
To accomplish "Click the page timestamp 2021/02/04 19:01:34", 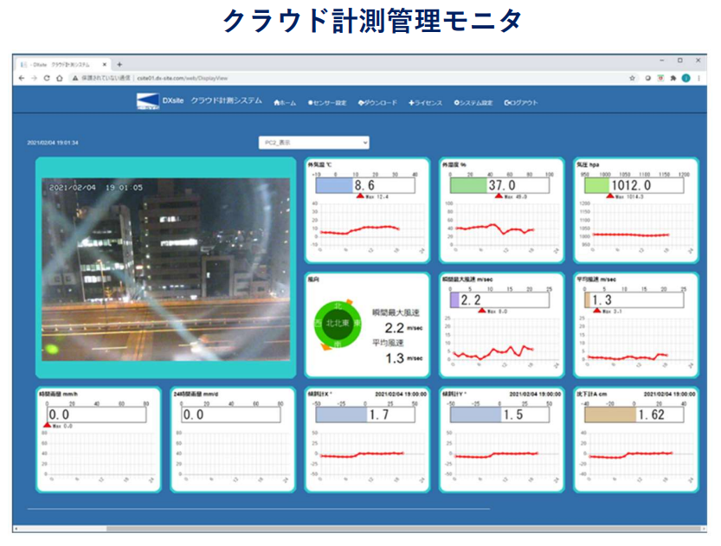I will click(53, 143).
